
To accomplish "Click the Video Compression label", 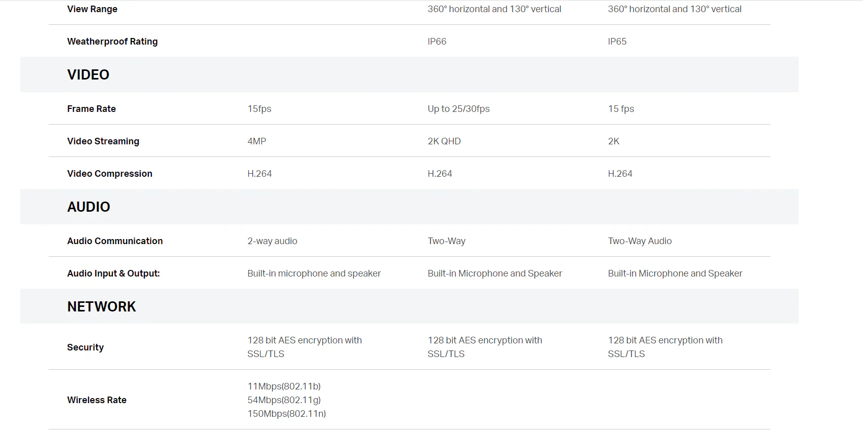I will tap(110, 174).
